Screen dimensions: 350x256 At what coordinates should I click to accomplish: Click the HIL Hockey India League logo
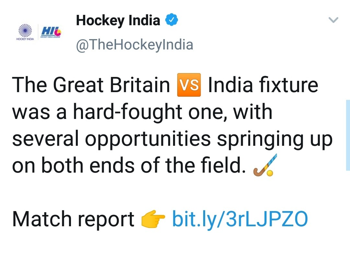[51, 32]
